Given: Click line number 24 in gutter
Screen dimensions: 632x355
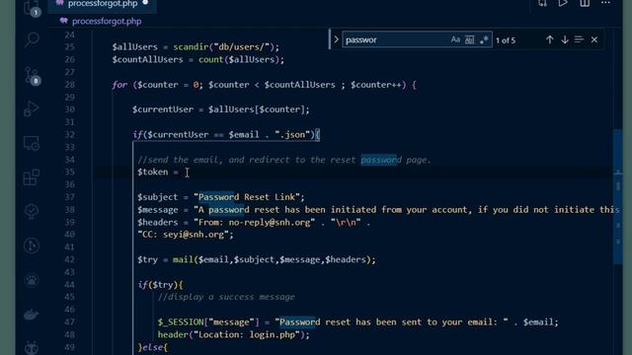Looking at the screenshot, I should 70,35.
